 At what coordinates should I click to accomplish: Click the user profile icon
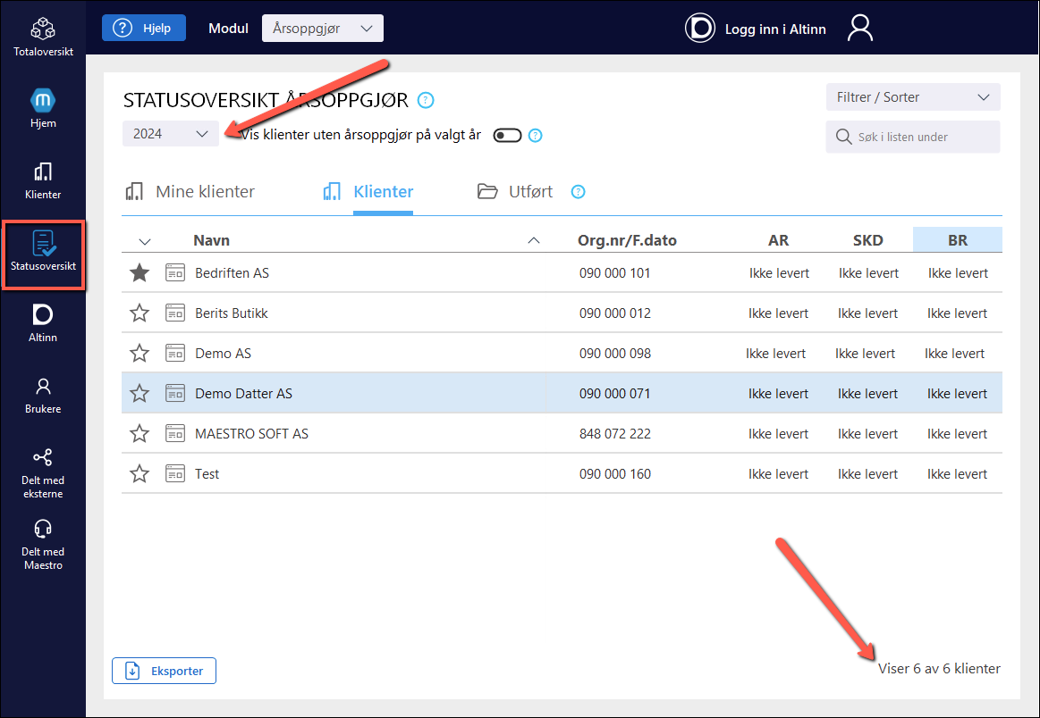click(x=859, y=29)
